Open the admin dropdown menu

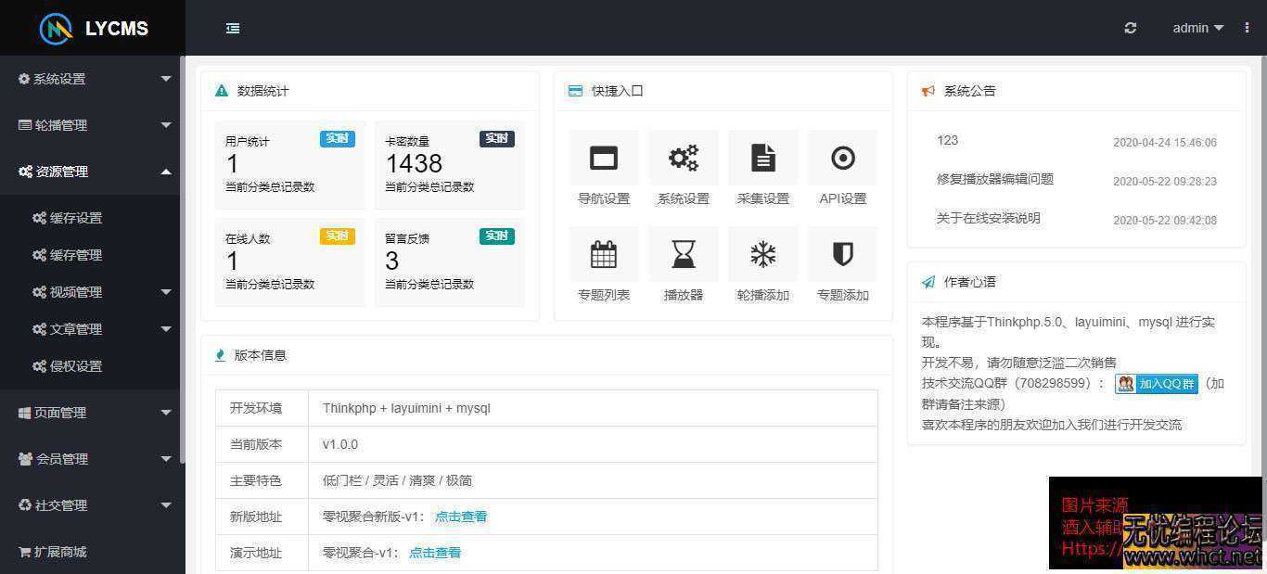(x=1197, y=28)
